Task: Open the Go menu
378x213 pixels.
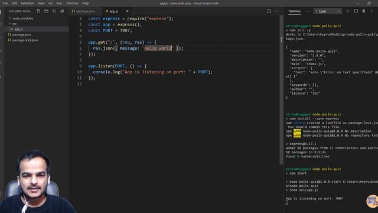Action: pos(50,4)
